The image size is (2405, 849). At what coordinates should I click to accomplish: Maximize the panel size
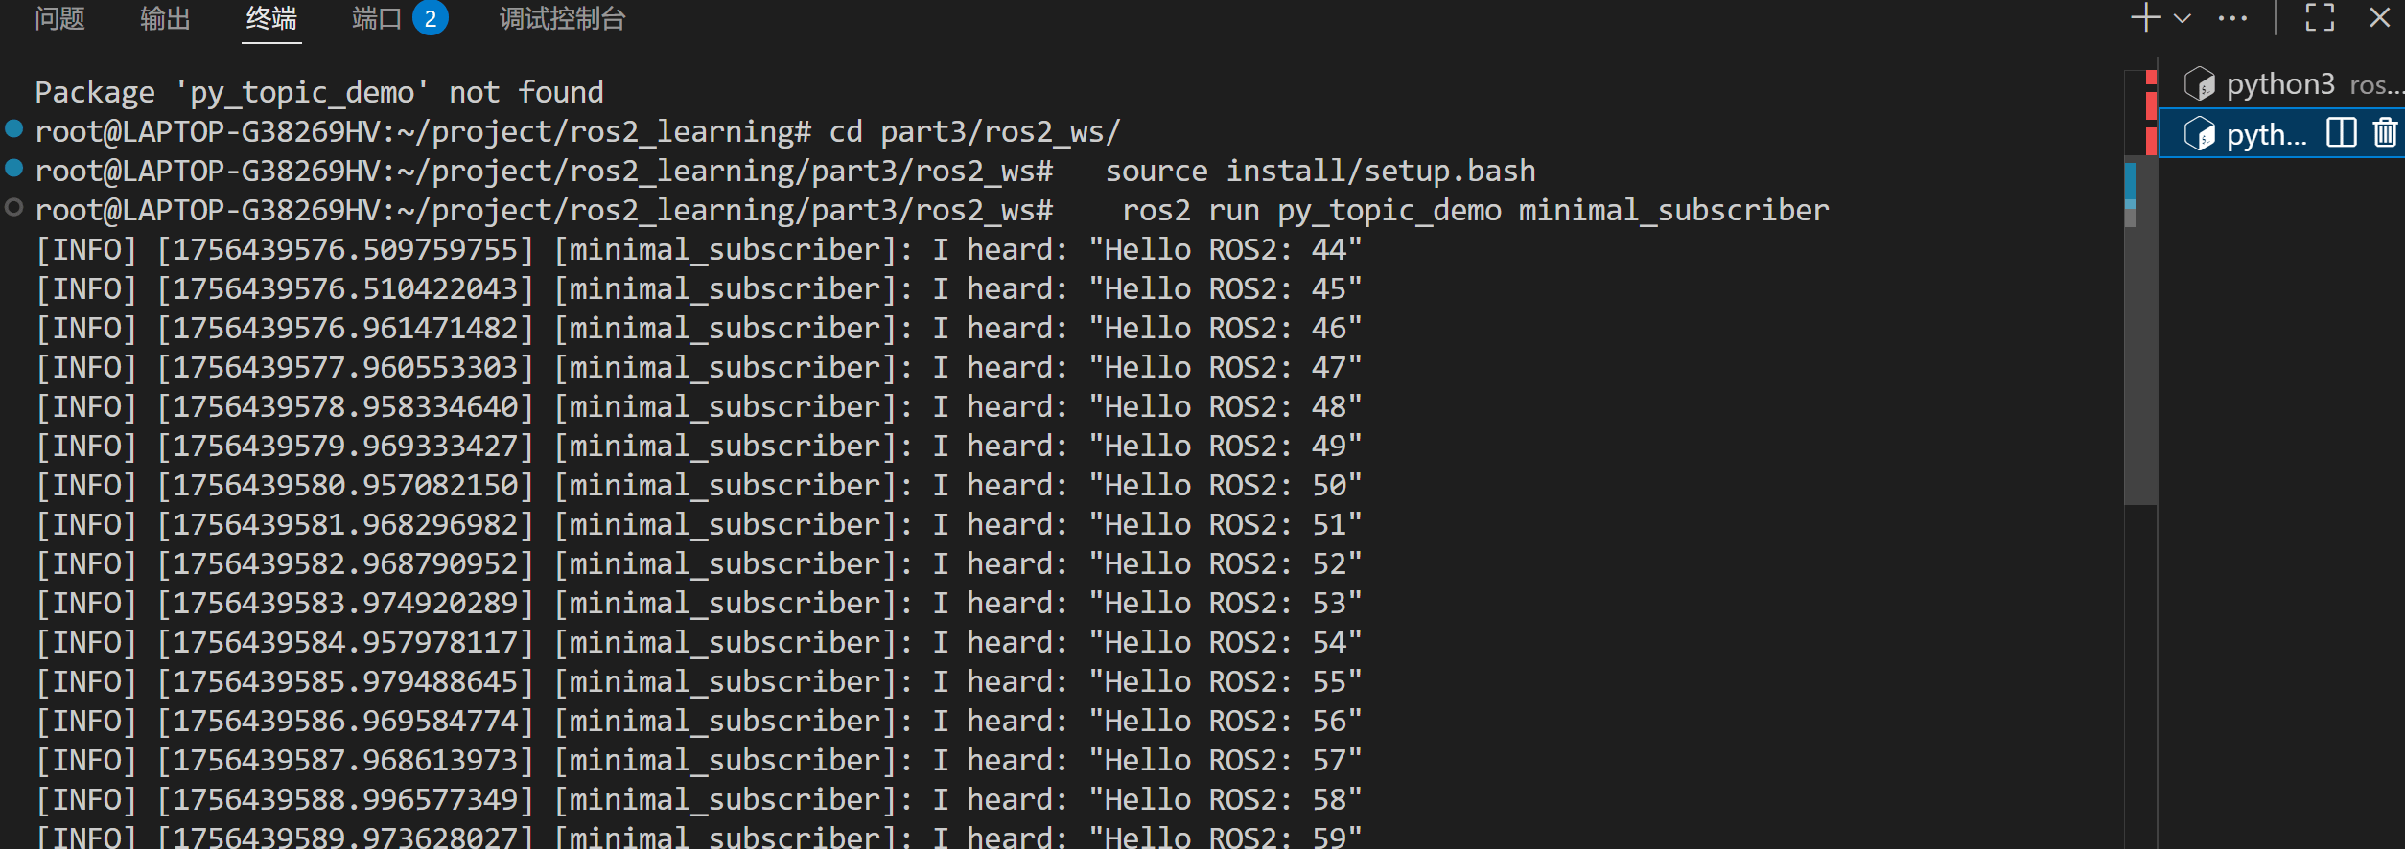[x=2320, y=17]
